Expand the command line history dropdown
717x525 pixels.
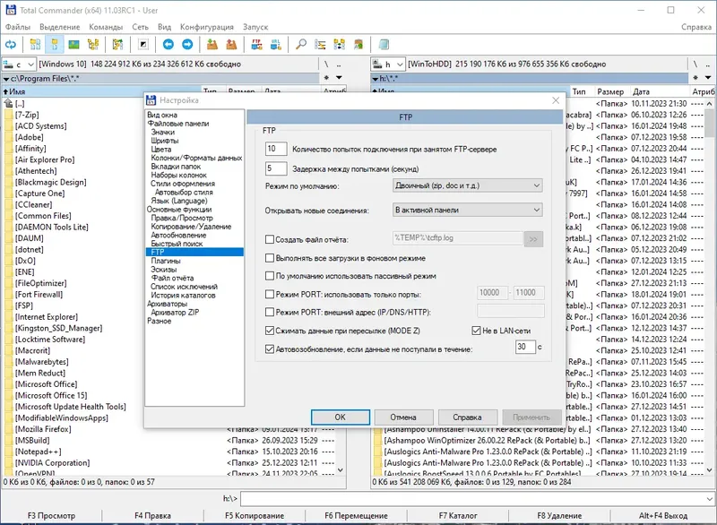[x=709, y=498]
